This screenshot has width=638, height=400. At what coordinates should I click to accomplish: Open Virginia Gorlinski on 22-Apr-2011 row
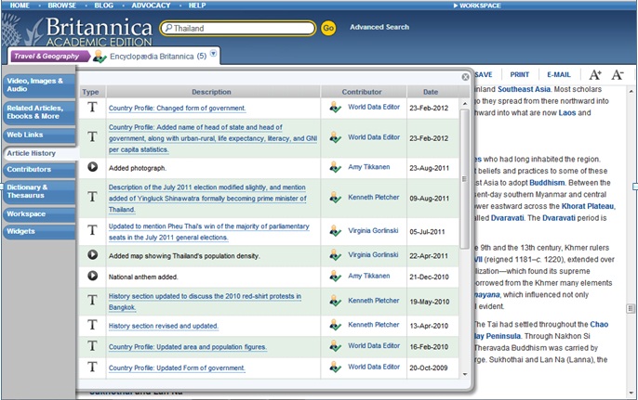373,255
